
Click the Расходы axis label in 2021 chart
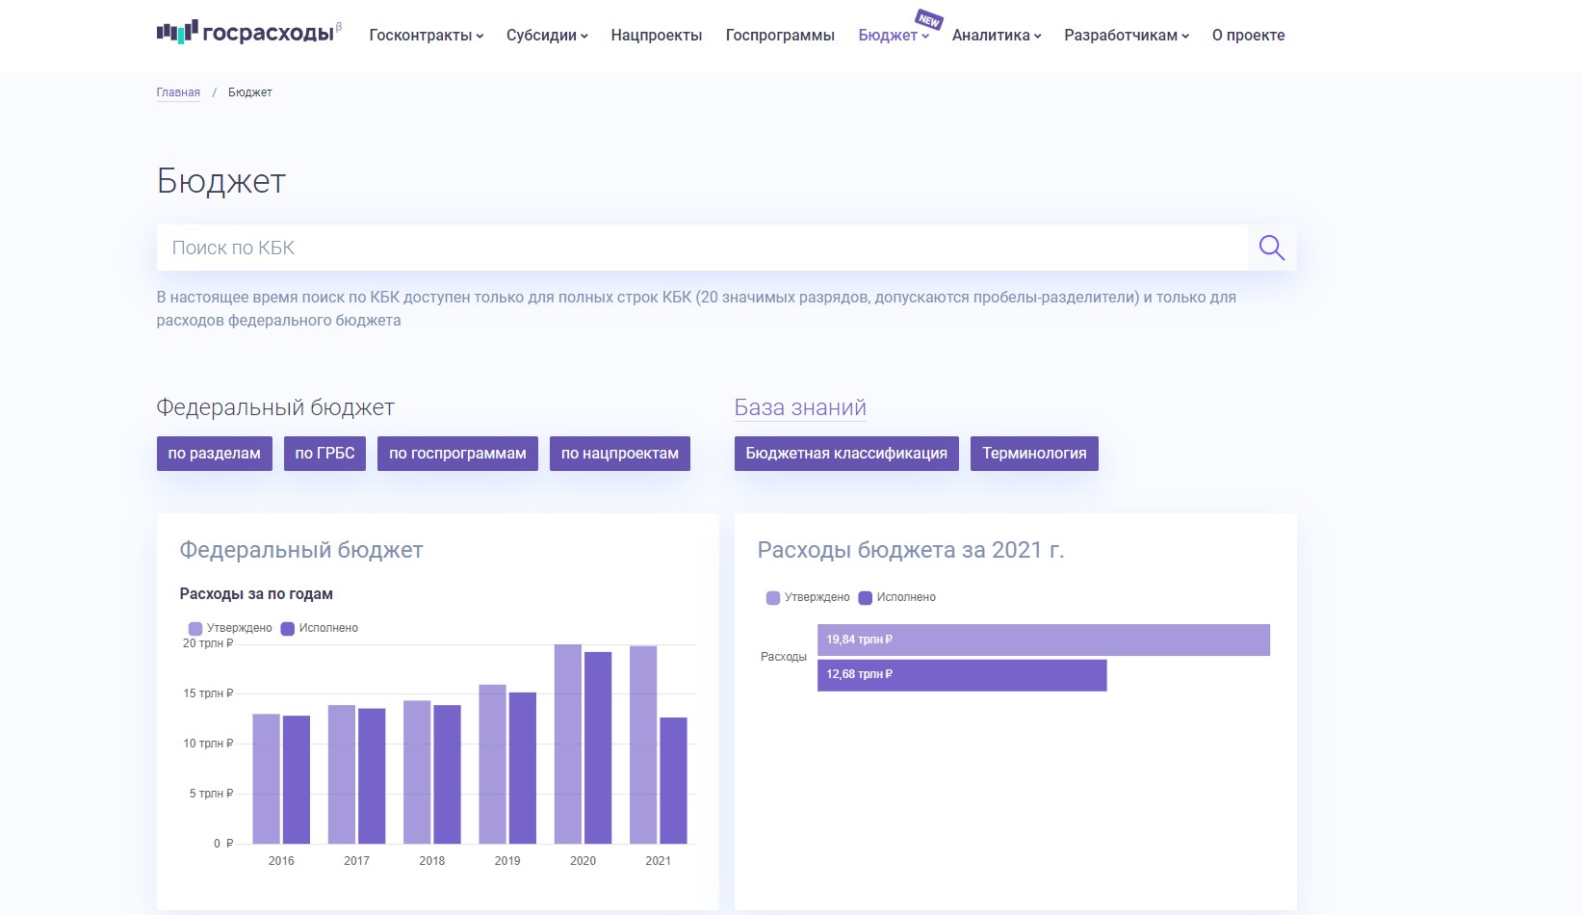coord(784,657)
